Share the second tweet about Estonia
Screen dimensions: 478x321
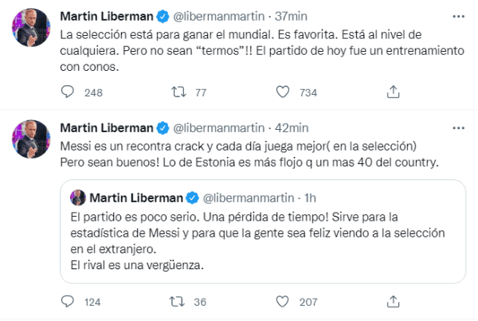(392, 302)
